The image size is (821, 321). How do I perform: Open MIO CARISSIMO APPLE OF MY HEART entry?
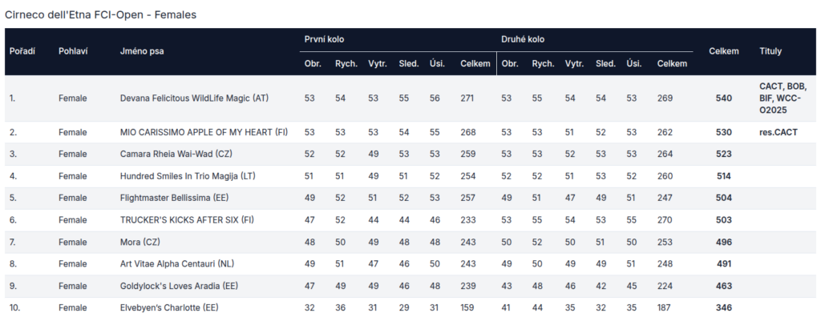[x=204, y=132]
